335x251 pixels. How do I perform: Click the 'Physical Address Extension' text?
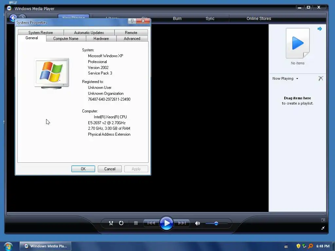tap(109, 134)
